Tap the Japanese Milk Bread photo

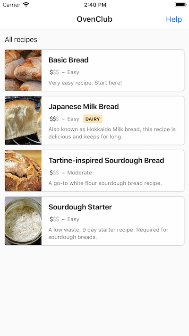[x=23, y=121]
